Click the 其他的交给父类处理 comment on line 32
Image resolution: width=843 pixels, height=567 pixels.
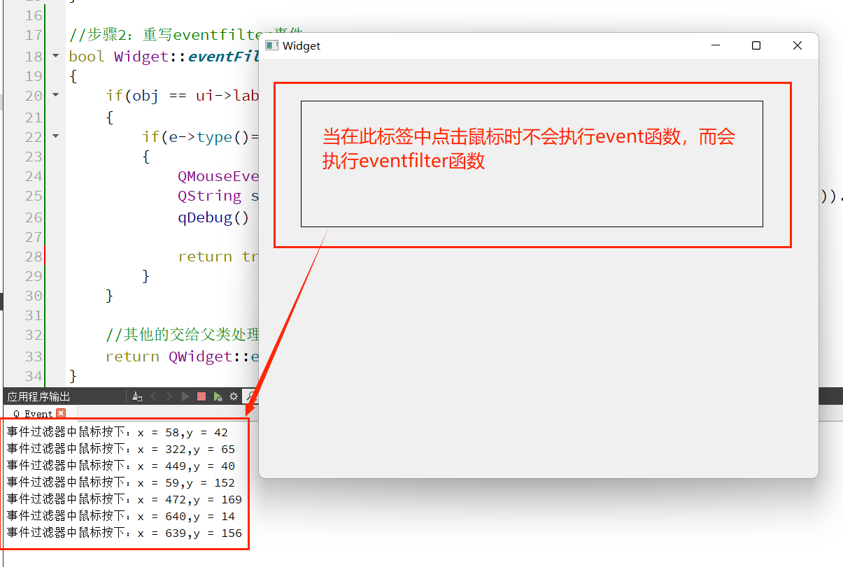(x=183, y=336)
